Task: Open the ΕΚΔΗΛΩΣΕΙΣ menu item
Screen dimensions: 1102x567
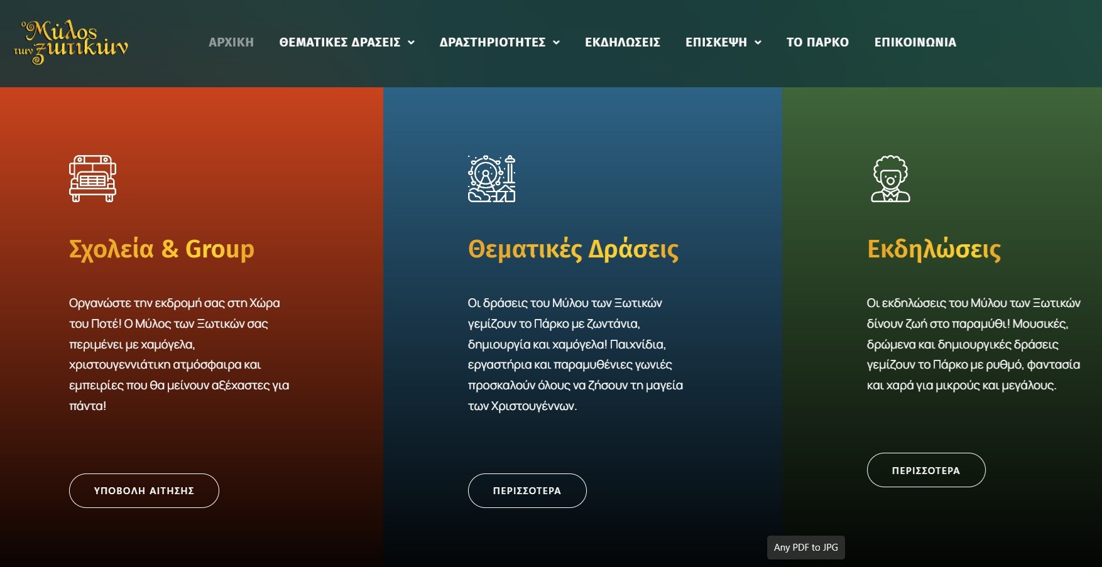Action: [x=622, y=42]
